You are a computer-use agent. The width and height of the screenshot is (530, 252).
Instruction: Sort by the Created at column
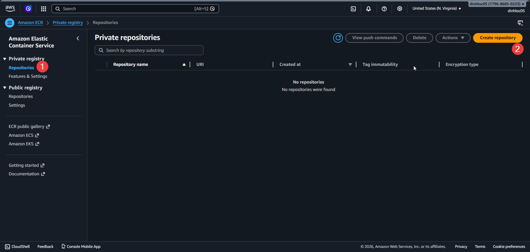290,64
